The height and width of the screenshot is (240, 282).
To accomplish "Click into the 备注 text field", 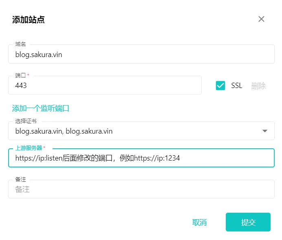I will pos(141,189).
